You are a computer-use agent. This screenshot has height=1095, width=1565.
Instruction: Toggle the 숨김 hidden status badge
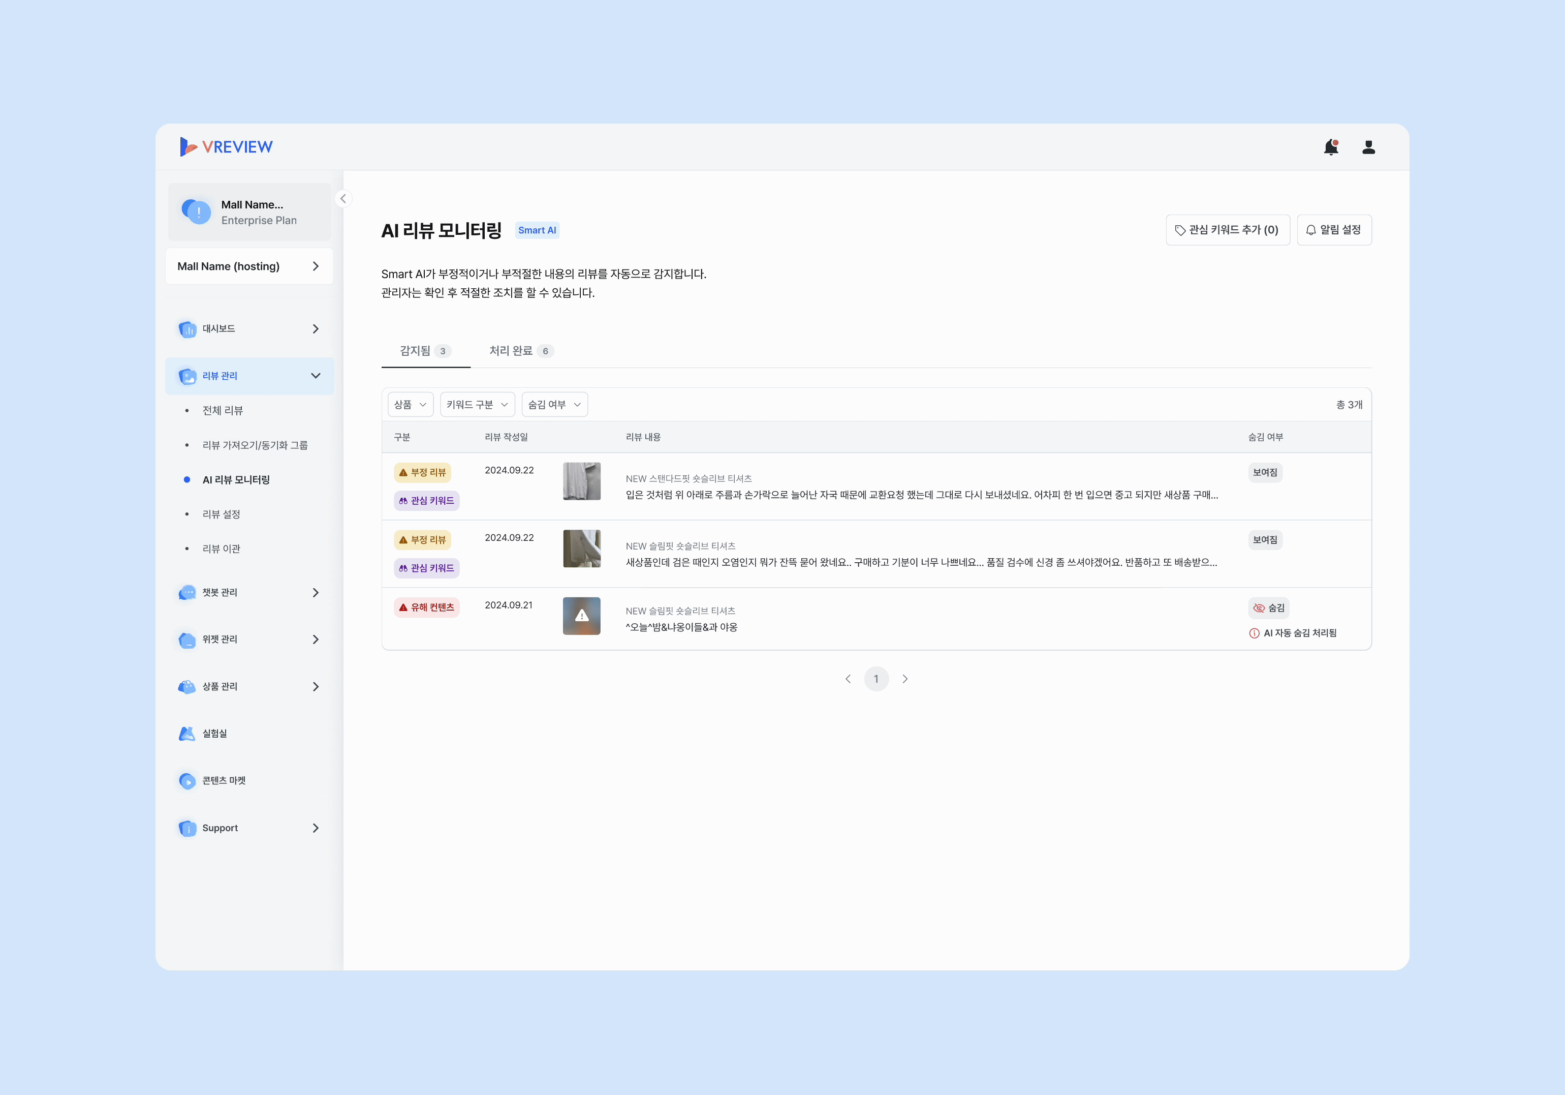click(1268, 607)
